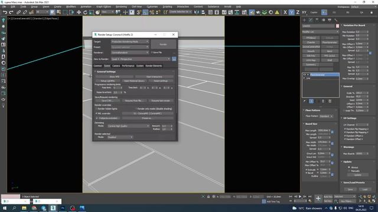This screenshot has height=212, width=378.
Task: Restrict to Z axis constraint button
Action: (x=298, y=12)
